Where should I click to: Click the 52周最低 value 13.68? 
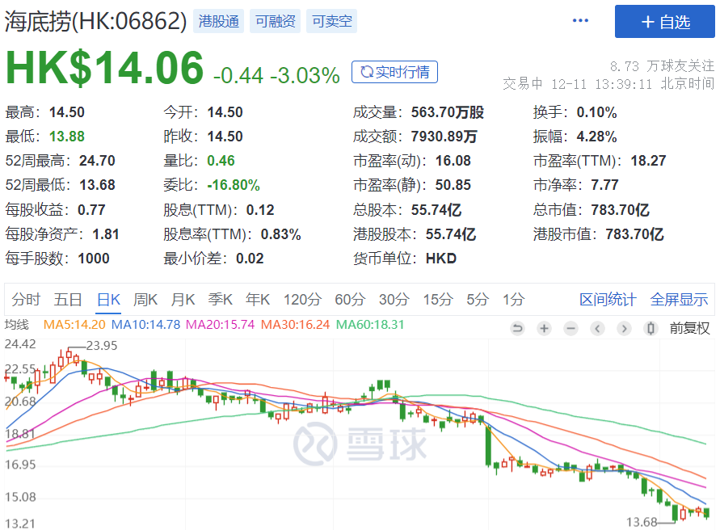point(97,185)
